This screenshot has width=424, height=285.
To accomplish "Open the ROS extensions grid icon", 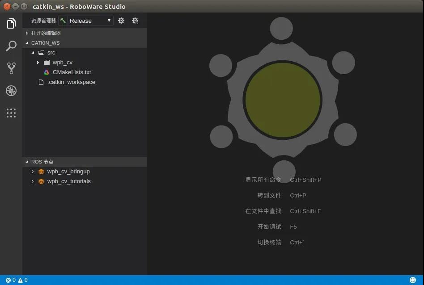I will (x=11, y=113).
